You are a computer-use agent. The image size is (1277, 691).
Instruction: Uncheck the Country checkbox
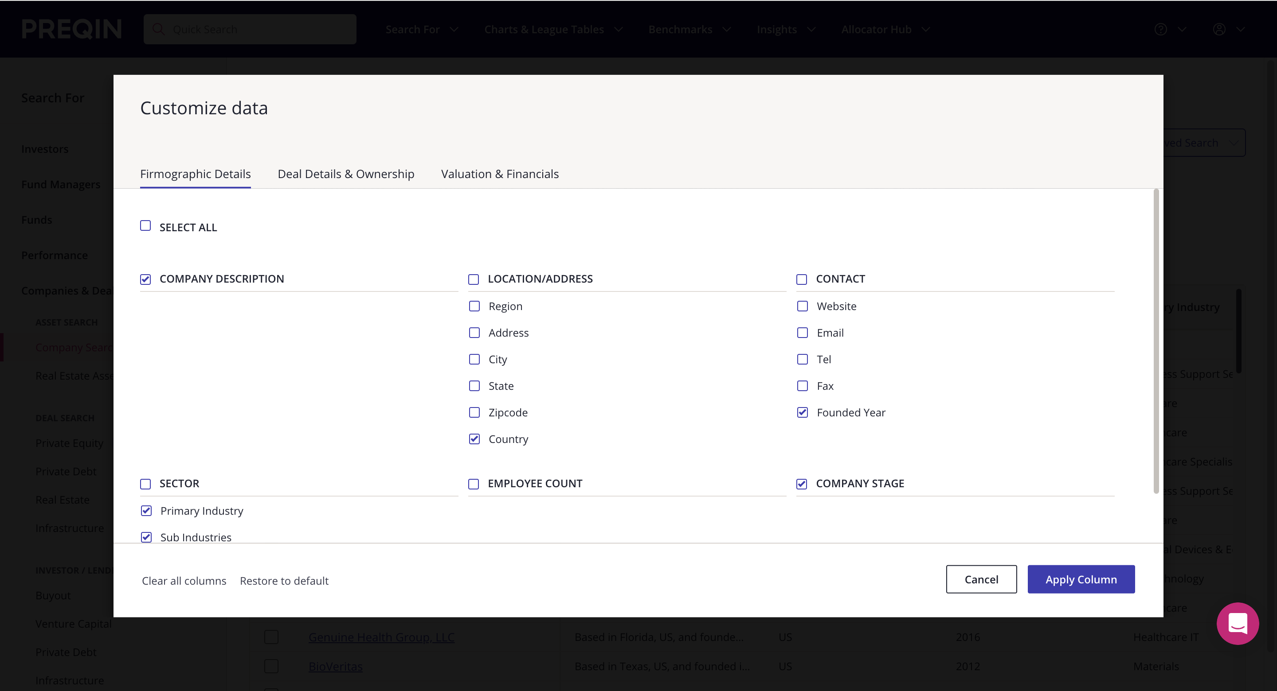point(474,439)
